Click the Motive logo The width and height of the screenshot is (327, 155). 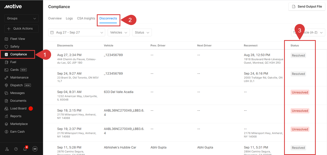[x=13, y=7]
